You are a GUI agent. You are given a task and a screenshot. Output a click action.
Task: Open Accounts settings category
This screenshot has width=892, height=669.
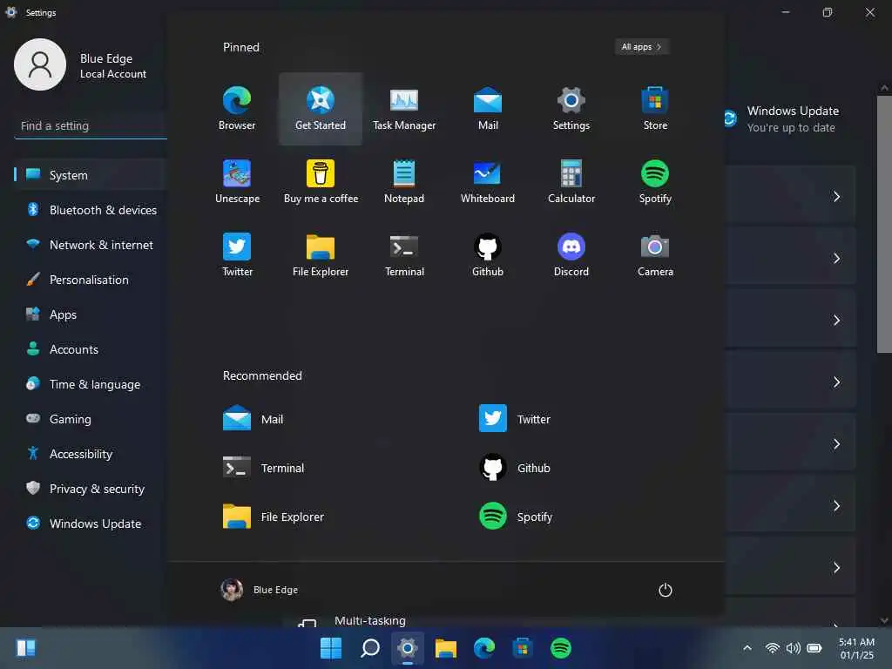(x=90, y=348)
